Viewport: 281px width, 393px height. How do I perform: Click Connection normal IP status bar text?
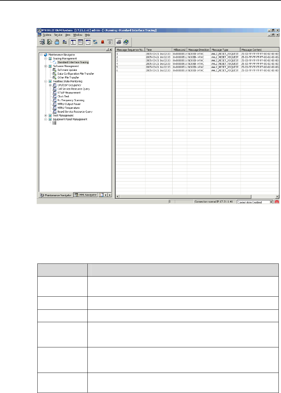coord(214,202)
